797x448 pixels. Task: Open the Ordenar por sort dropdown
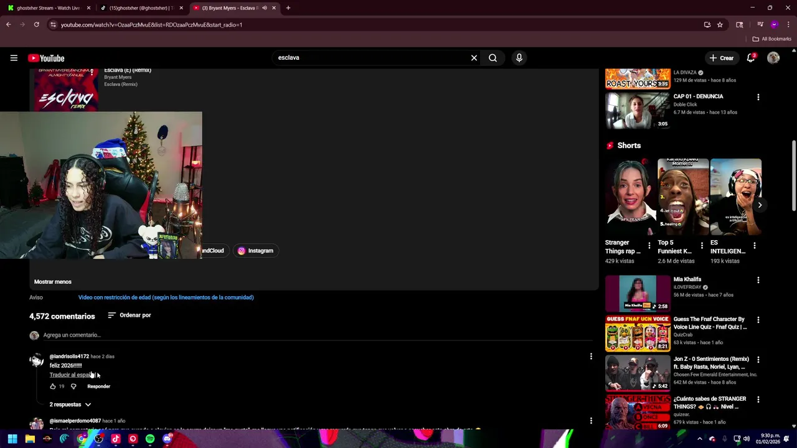click(x=130, y=315)
